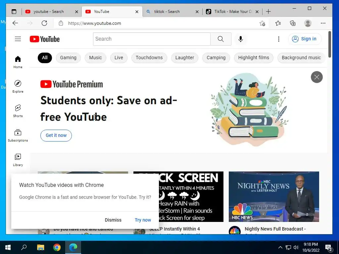
Task: Open Collections in Edge toolbar
Action: click(x=293, y=23)
